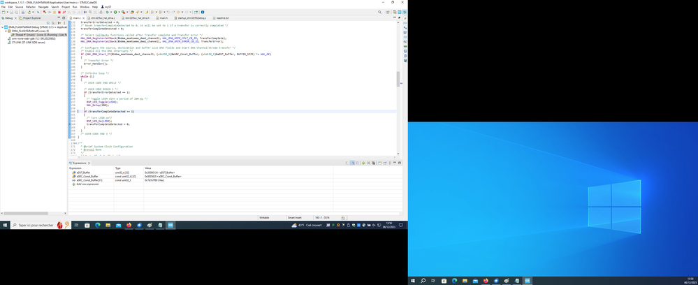Switch to Project Explorer view tab
Viewport: 698px width, 285px height.
30,18
